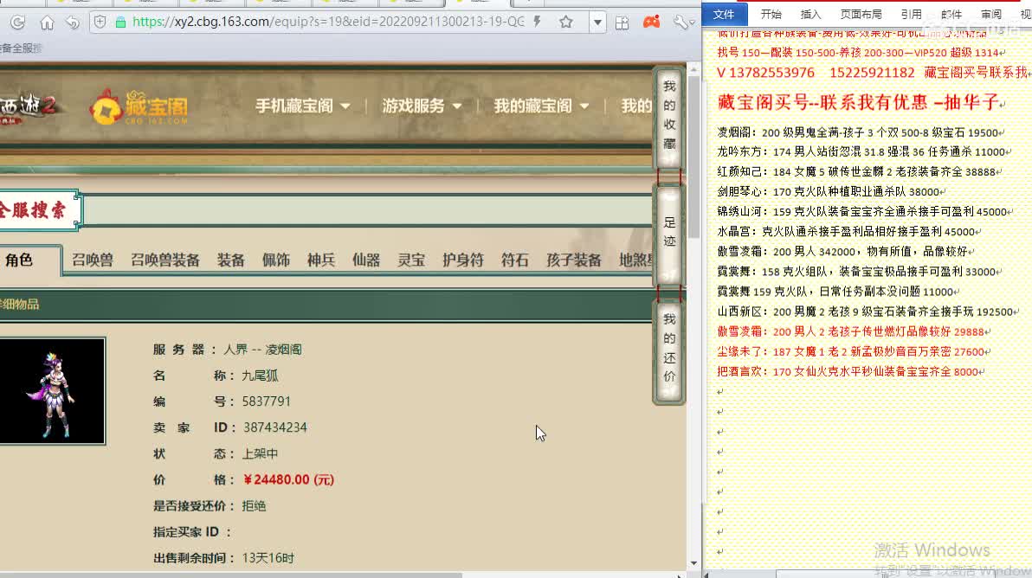Image resolution: width=1032 pixels, height=578 pixels.
Task: Switch to the 符石 tab
Action: pyautogui.click(x=514, y=260)
